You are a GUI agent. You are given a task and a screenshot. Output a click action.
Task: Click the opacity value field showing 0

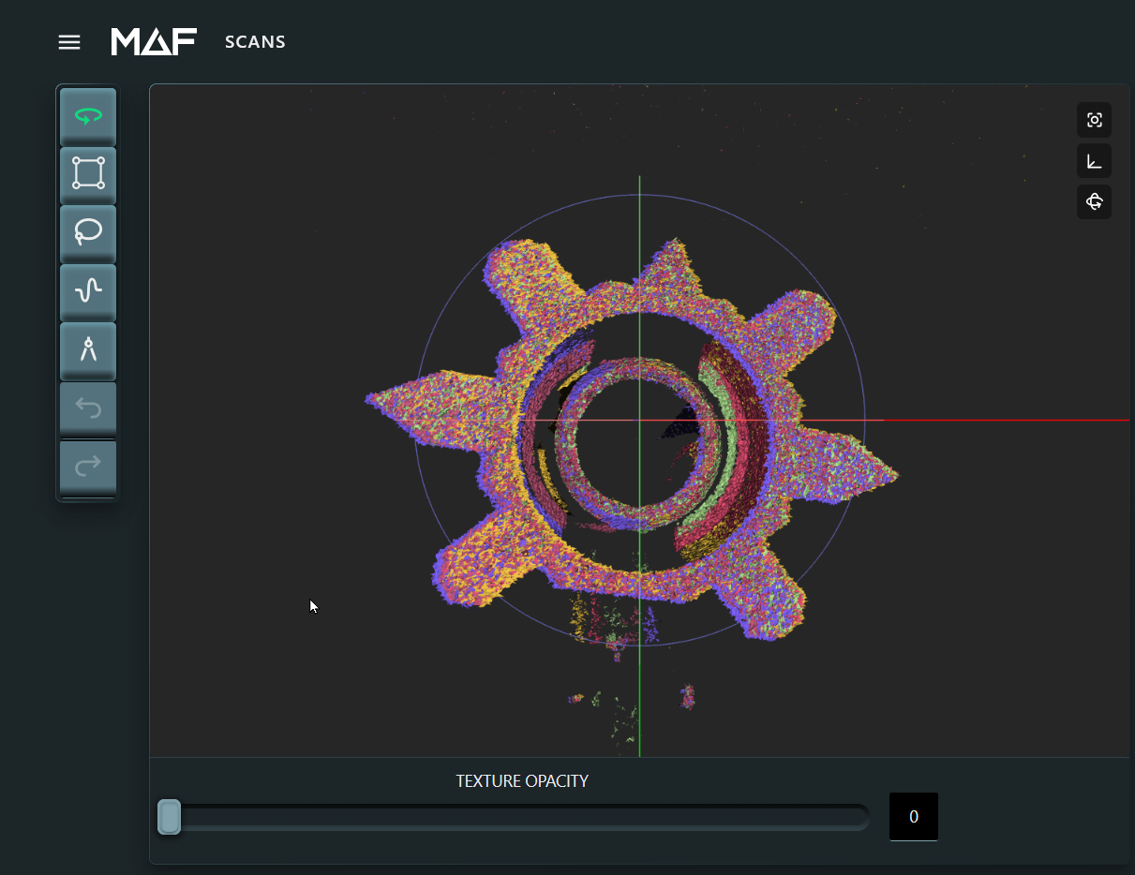(913, 816)
